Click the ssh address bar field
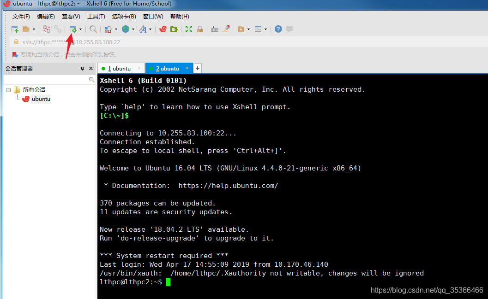The width and height of the screenshot is (488, 299). point(249,42)
